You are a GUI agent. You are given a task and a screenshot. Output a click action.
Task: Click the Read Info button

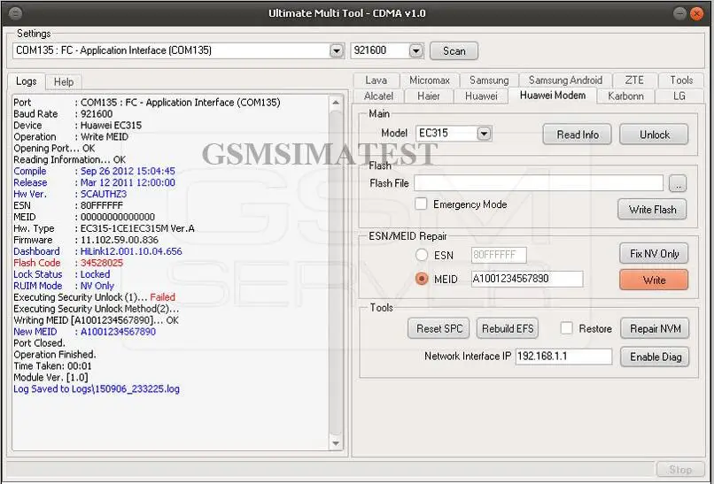[578, 134]
